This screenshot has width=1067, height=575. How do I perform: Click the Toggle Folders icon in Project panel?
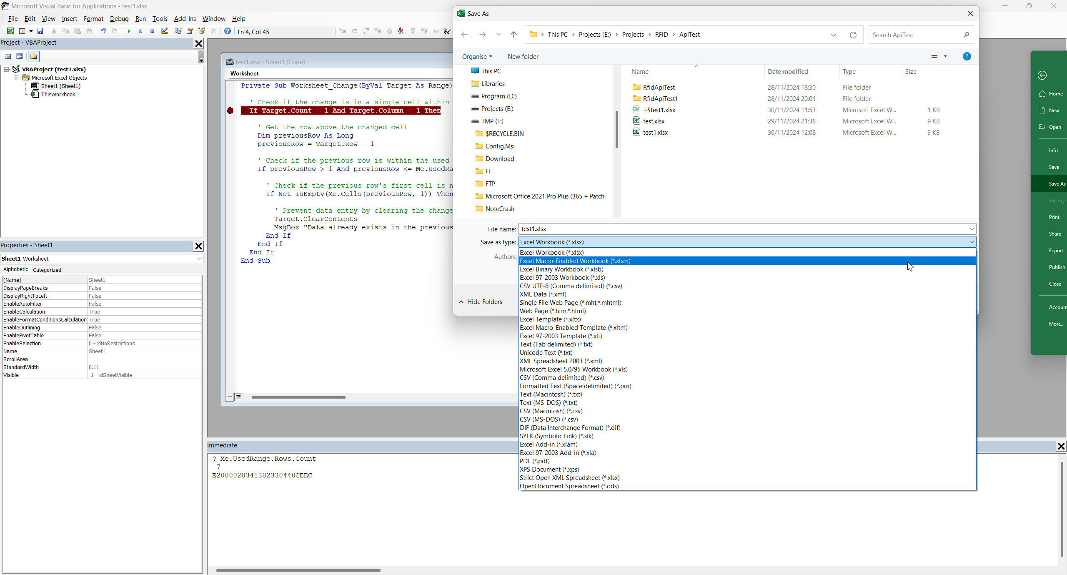34,56
